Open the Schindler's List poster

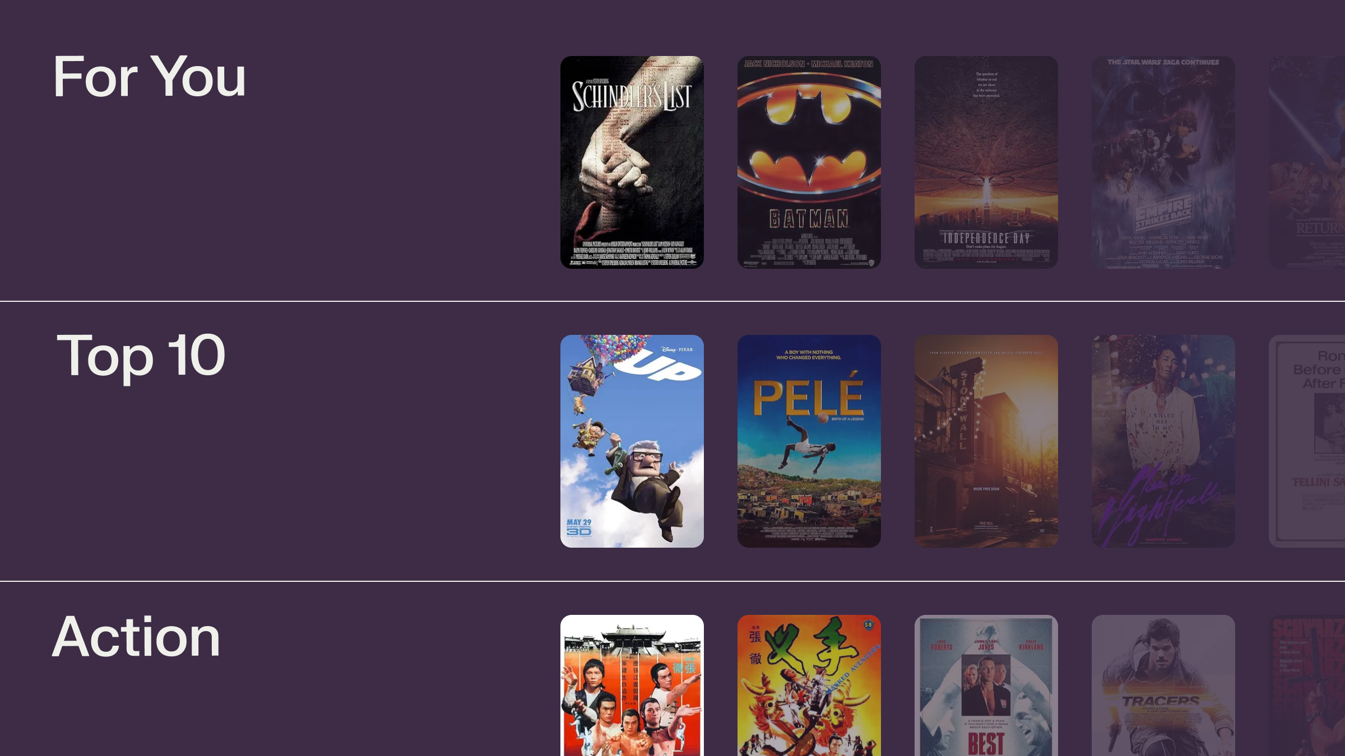tap(632, 162)
